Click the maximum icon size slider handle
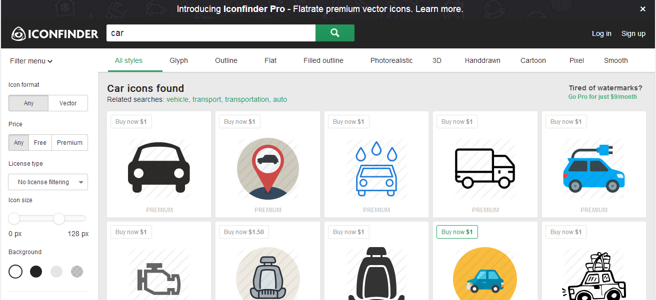Screen dimensions: 656x300 (x=59, y=218)
